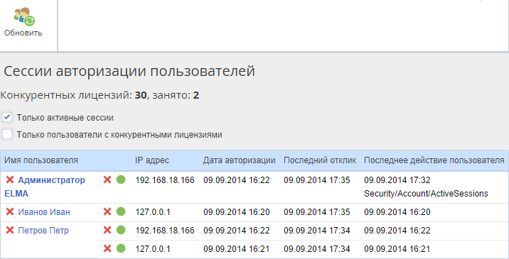Close Петров Петр session from 127.0.0.1
This screenshot has width=509, height=259.
coord(107,248)
